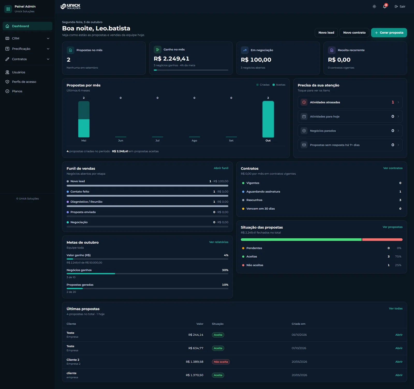Click the Em negociação trend icon
The height and width of the screenshot is (389, 414).
coord(245,50)
